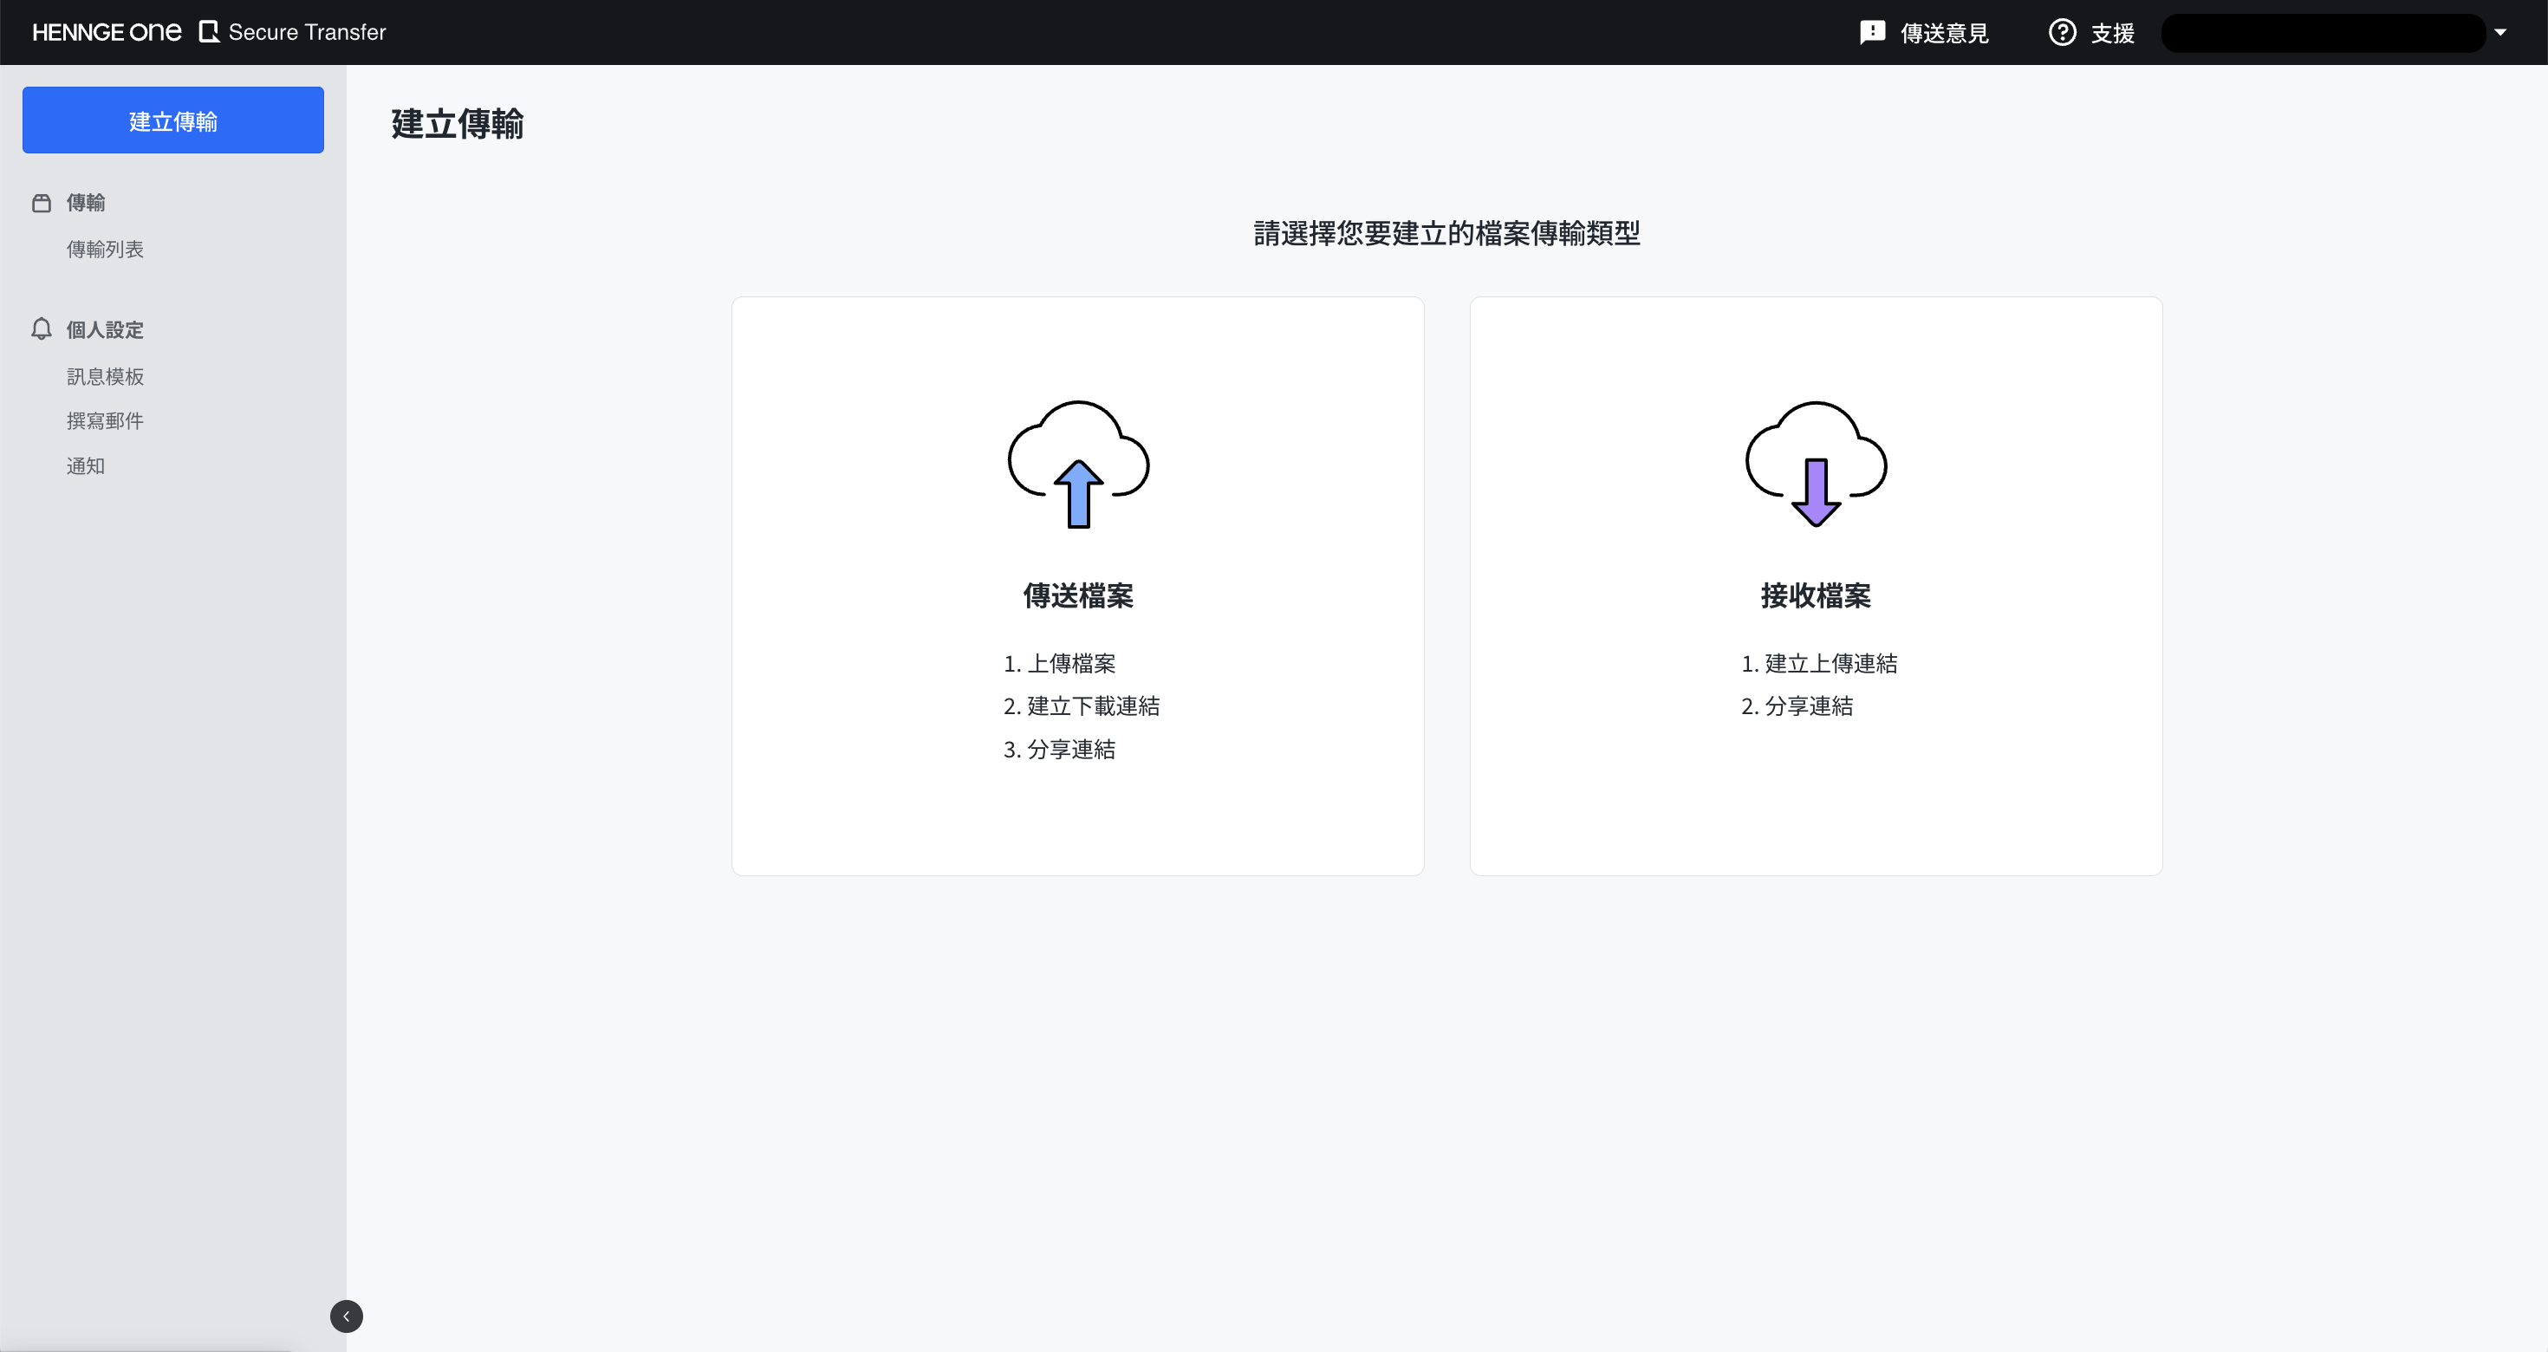Open the account dropdown arrow
This screenshot has height=1352, width=2548.
pyautogui.click(x=2500, y=33)
